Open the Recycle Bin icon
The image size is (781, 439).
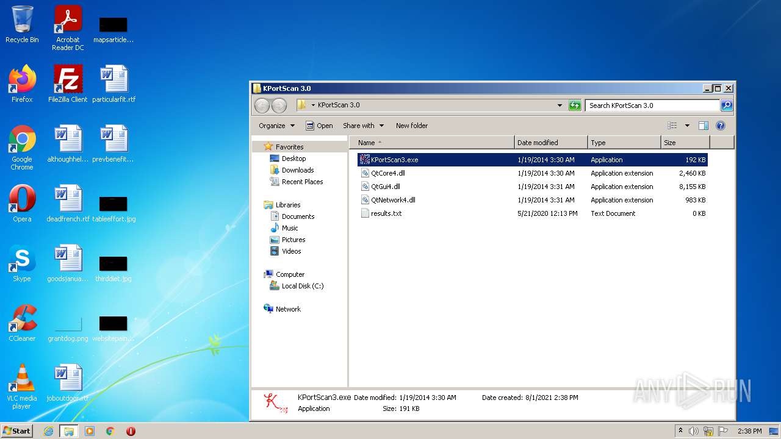(x=22, y=24)
